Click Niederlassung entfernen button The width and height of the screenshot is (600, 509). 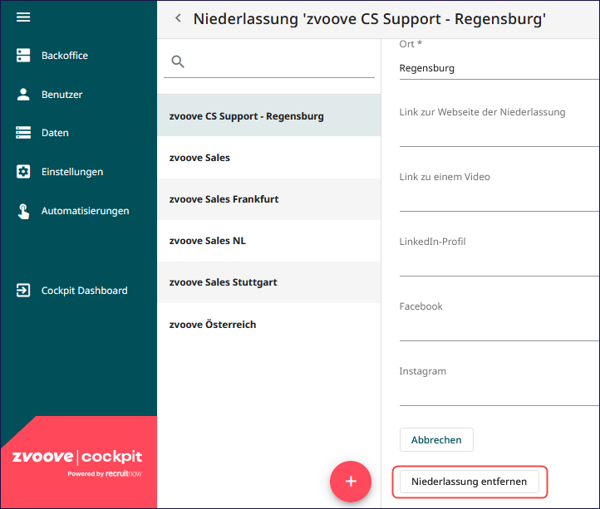[x=470, y=482]
